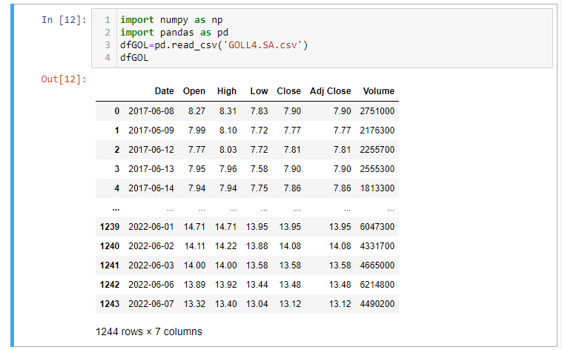Select the Adj Close column header
This screenshot has width=562, height=350.
(330, 91)
